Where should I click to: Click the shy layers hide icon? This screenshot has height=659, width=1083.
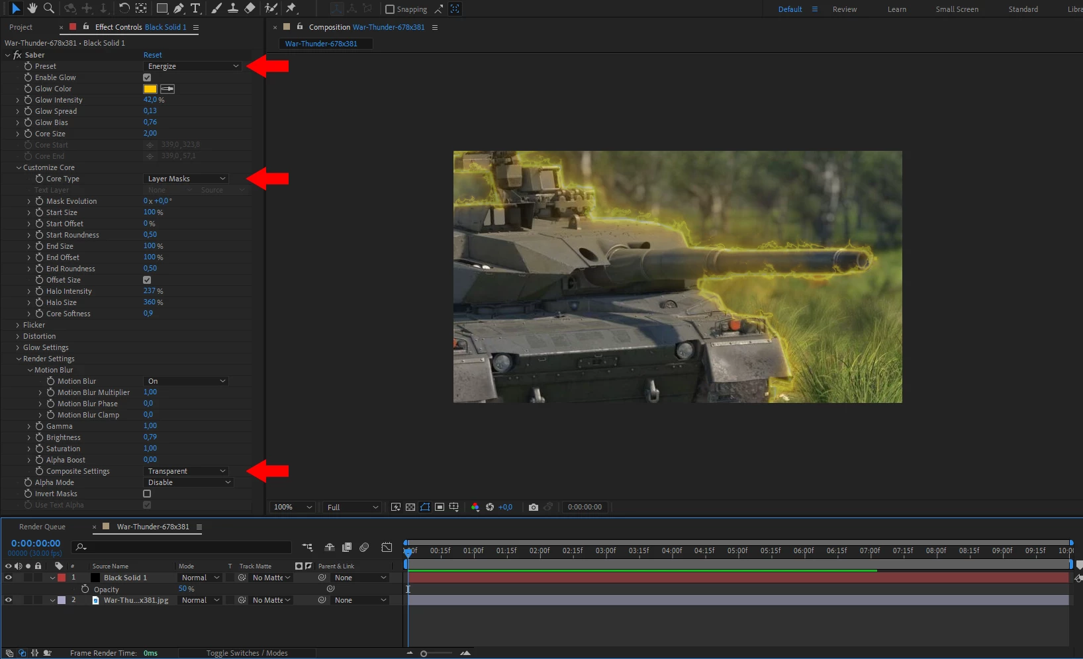330,547
